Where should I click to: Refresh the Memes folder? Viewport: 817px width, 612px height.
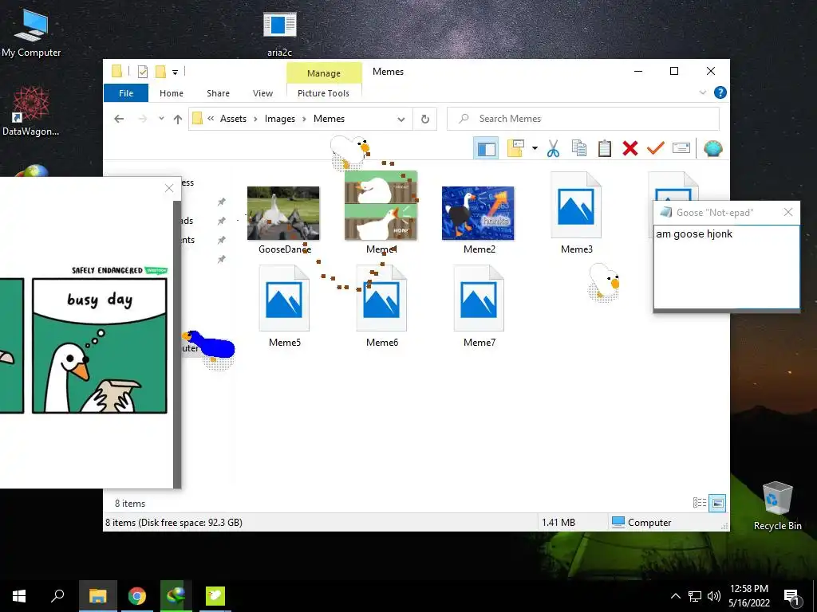tap(425, 120)
